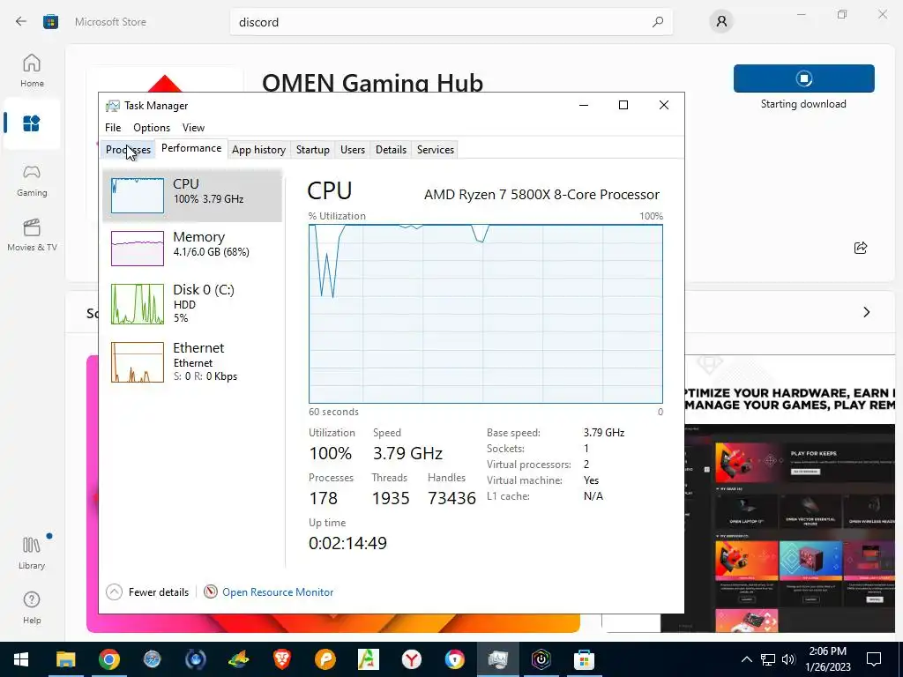The image size is (903, 677).
Task: Open the user account profile icon
Action: 721,22
